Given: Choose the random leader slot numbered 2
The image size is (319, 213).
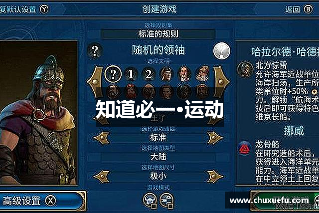Looking at the screenshot, I should coord(149,74).
